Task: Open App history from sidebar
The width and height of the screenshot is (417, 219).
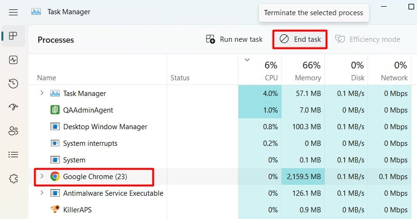Action: tap(13, 84)
